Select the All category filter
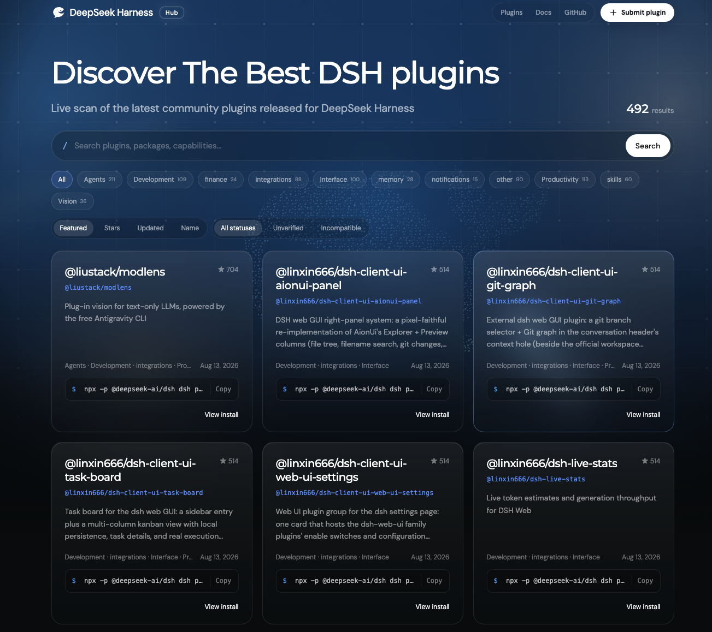 click(62, 180)
